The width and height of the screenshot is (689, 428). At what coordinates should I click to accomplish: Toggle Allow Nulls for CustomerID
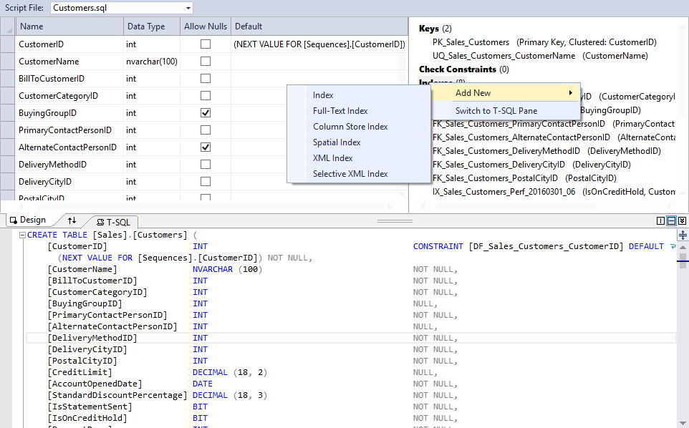pos(206,44)
